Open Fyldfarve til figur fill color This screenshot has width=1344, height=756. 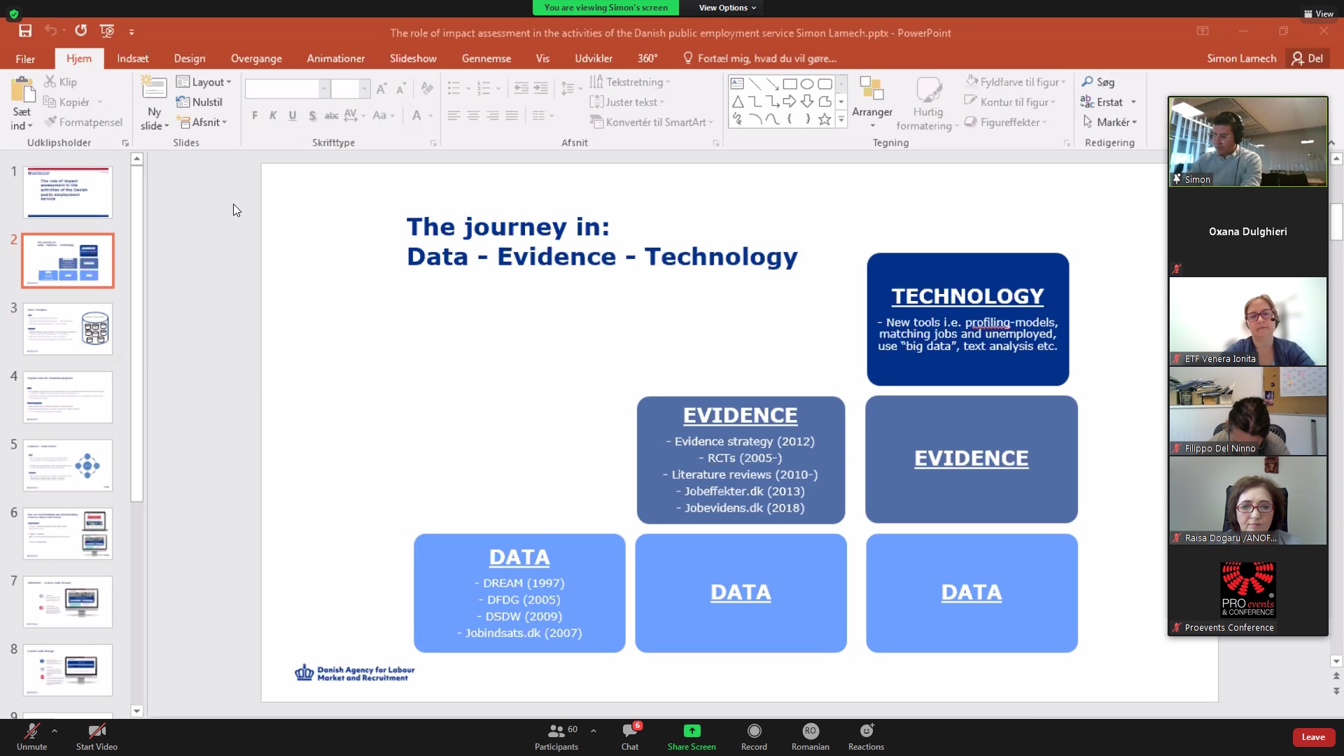(x=1014, y=82)
